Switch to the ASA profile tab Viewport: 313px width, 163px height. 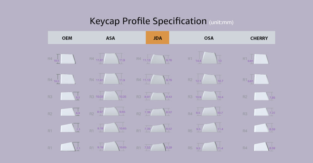(x=111, y=38)
